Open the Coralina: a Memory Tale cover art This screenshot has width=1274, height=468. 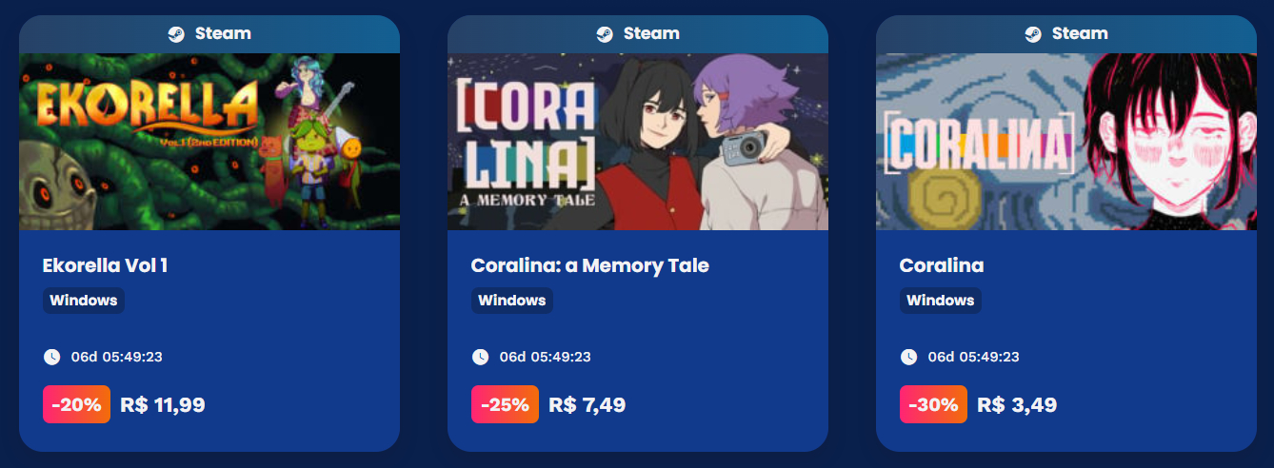[x=638, y=142]
